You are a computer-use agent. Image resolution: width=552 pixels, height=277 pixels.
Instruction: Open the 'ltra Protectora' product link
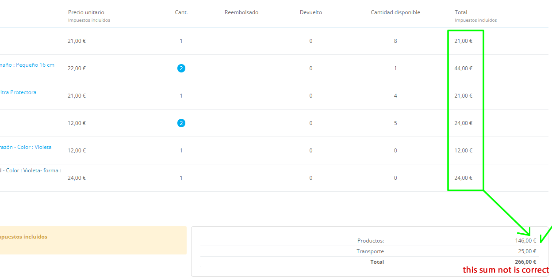pyautogui.click(x=18, y=92)
